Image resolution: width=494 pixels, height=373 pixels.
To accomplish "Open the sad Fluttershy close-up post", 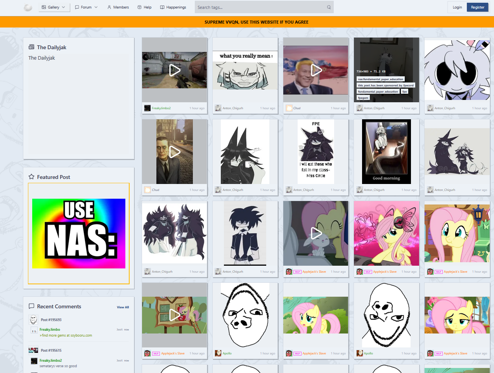I will [457, 315].
